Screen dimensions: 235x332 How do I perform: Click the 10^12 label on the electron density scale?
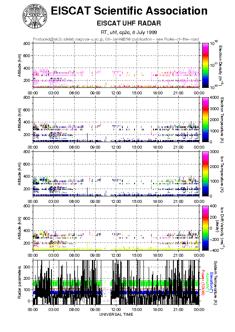point(214,43)
